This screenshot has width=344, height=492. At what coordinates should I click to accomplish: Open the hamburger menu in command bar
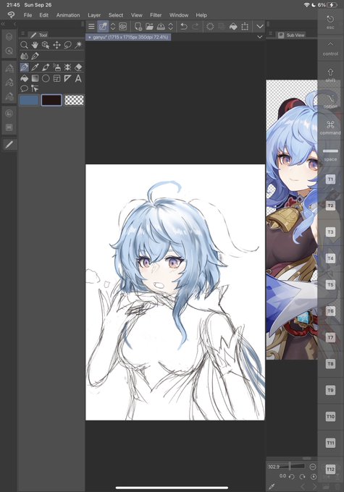pos(91,27)
